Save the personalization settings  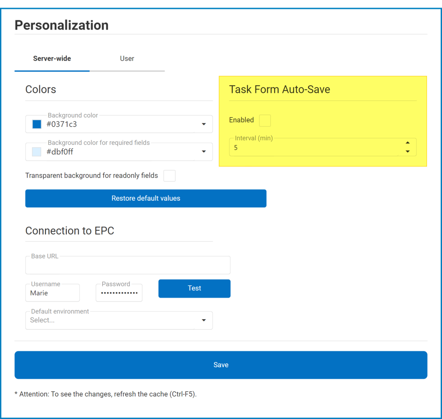(x=221, y=365)
